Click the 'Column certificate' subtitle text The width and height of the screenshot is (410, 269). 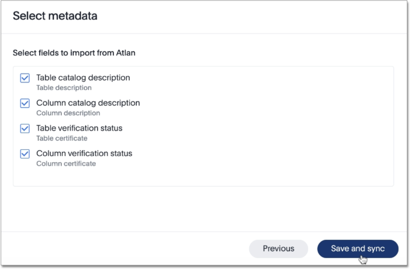[x=66, y=164]
